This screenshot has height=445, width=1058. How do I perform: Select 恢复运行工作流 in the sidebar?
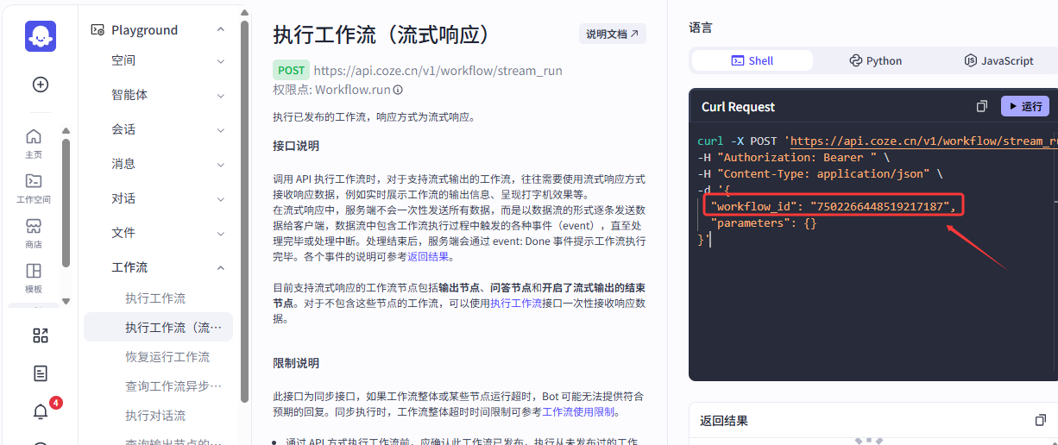pyautogui.click(x=167, y=357)
